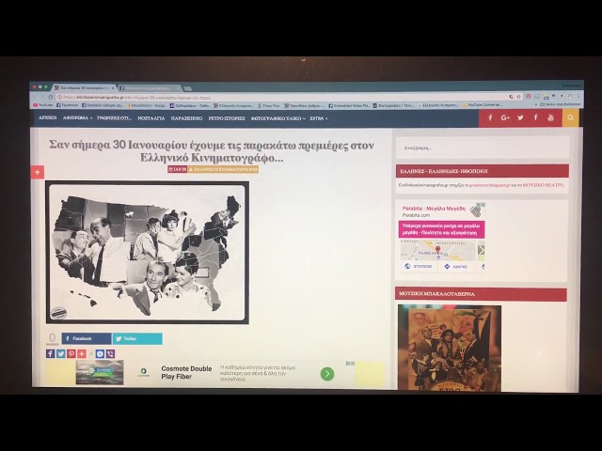Expand the ΦΩΤΟΓΡΑΦΙΚΟ ΥΛΙΚΟ dropdown menu

coord(278,118)
